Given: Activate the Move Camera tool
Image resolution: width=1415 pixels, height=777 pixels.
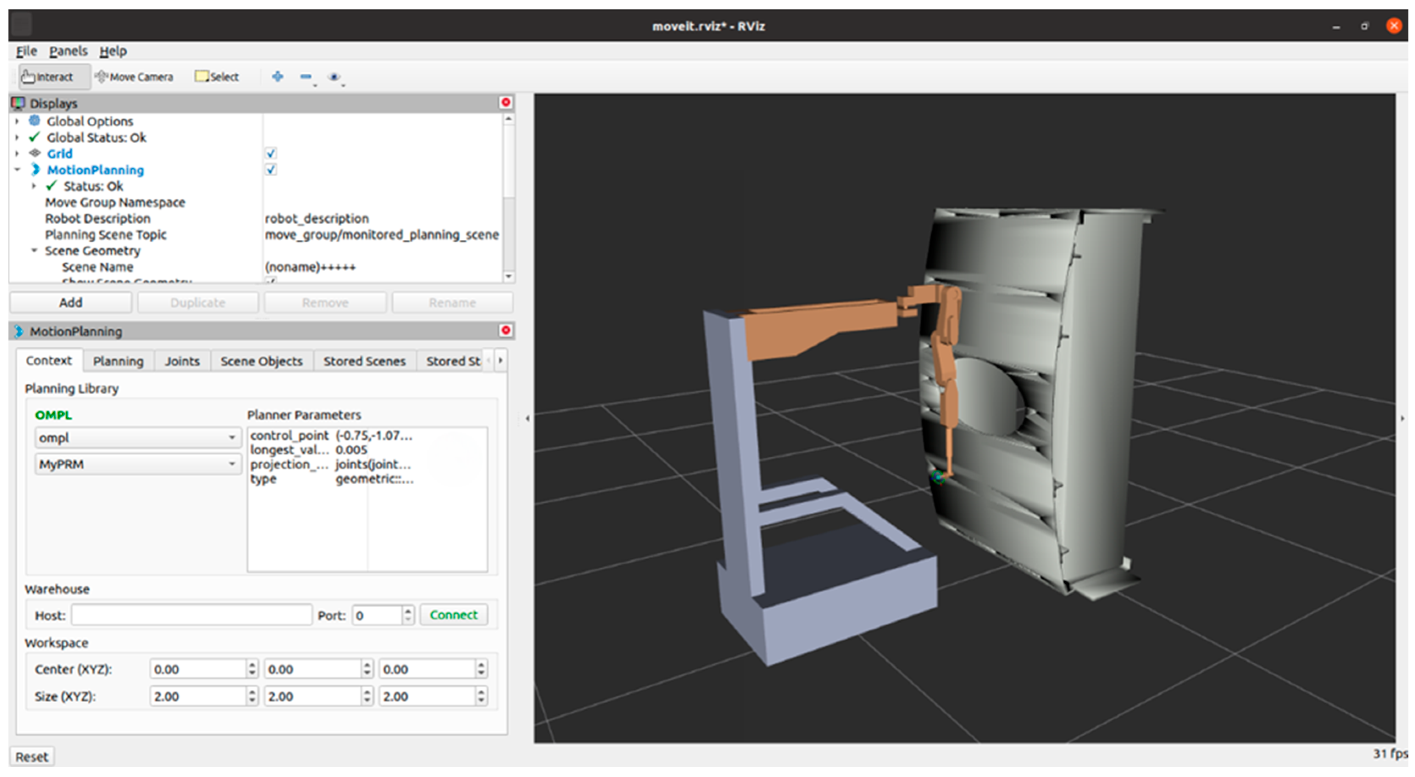Looking at the screenshot, I should click(x=134, y=77).
